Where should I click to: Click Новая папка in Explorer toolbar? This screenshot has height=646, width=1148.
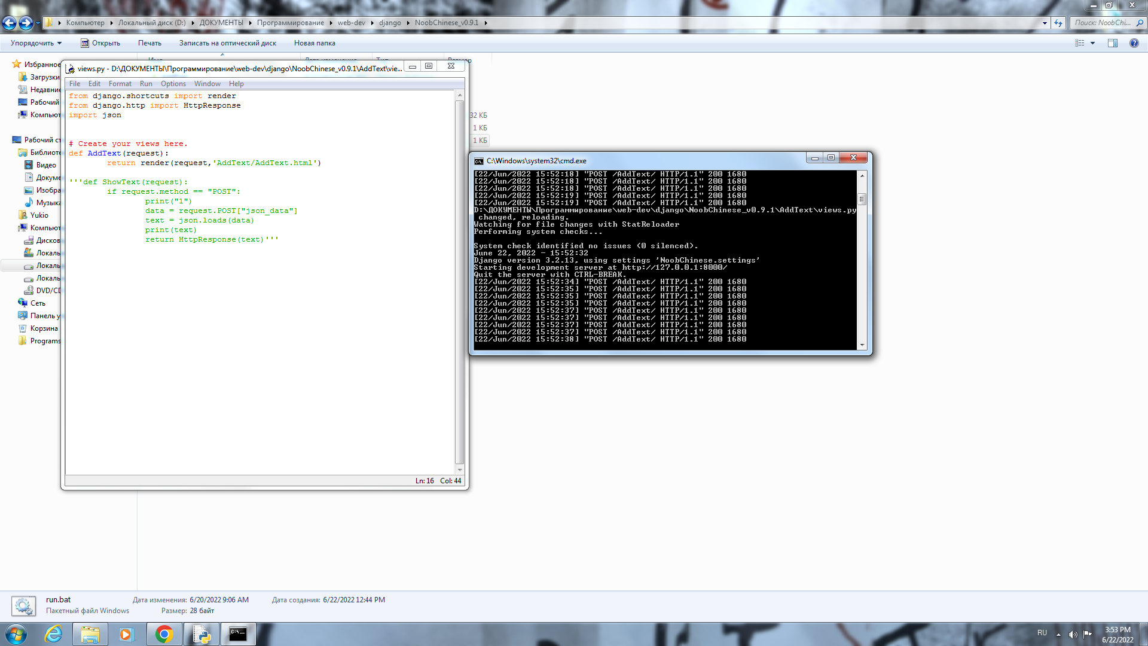pyautogui.click(x=315, y=43)
